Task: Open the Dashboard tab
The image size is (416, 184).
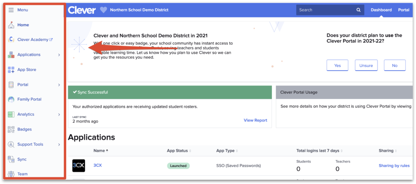Action: click(381, 10)
